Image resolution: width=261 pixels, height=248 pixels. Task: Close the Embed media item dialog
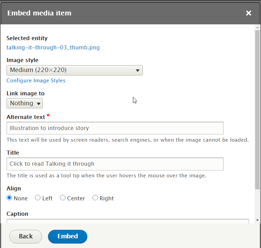(x=249, y=13)
